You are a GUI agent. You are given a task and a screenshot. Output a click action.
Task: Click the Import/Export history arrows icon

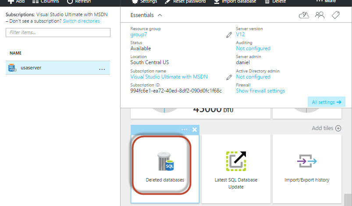(x=307, y=161)
